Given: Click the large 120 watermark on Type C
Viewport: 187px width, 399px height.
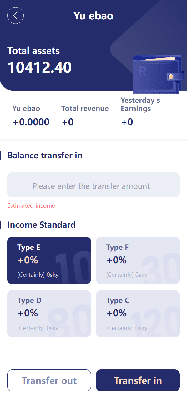Looking at the screenshot, I should point(155,322).
